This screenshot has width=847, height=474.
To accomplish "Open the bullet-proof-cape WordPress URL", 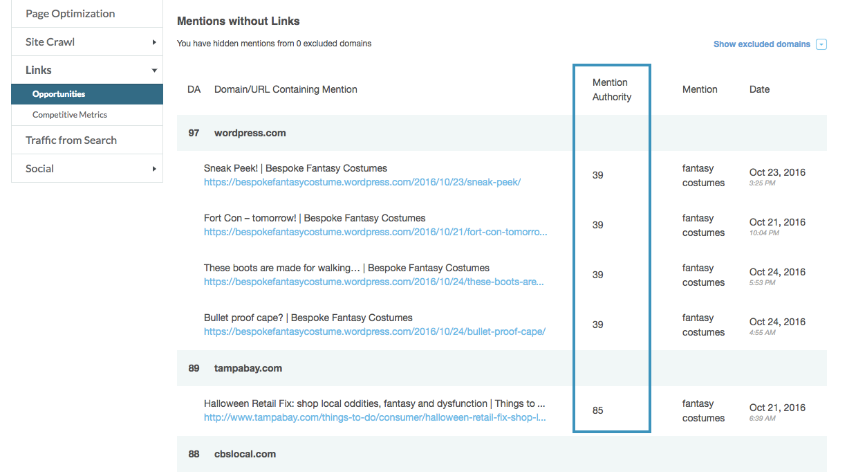I will point(374,331).
